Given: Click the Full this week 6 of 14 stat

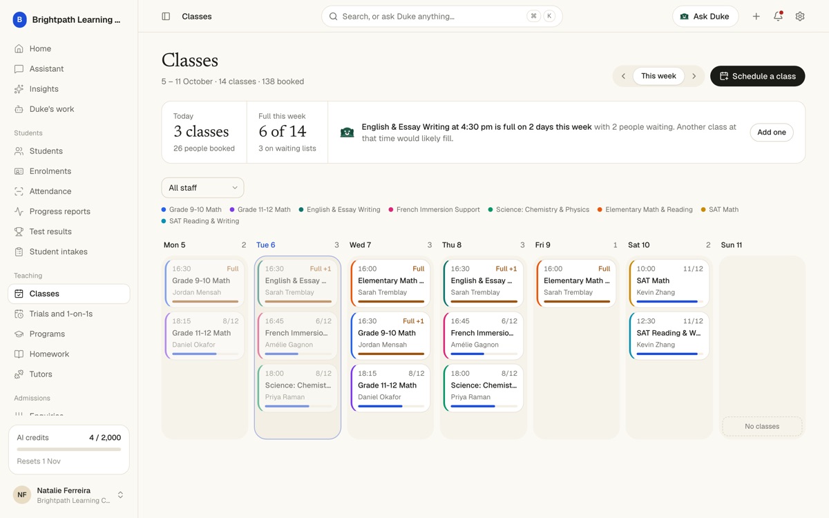Looking at the screenshot, I should pyautogui.click(x=287, y=133).
